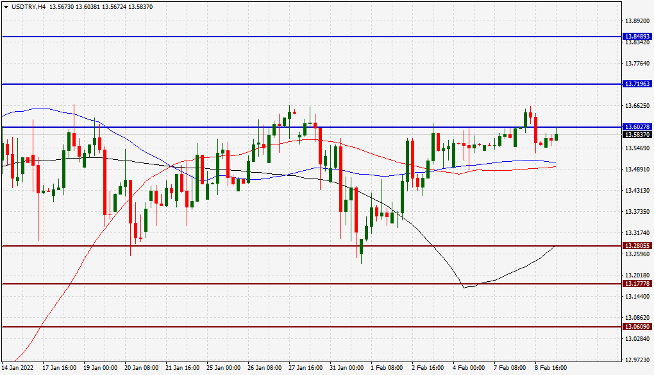Select the blue resistance line at 13.84893
654x375 pixels.
[x=321, y=37]
